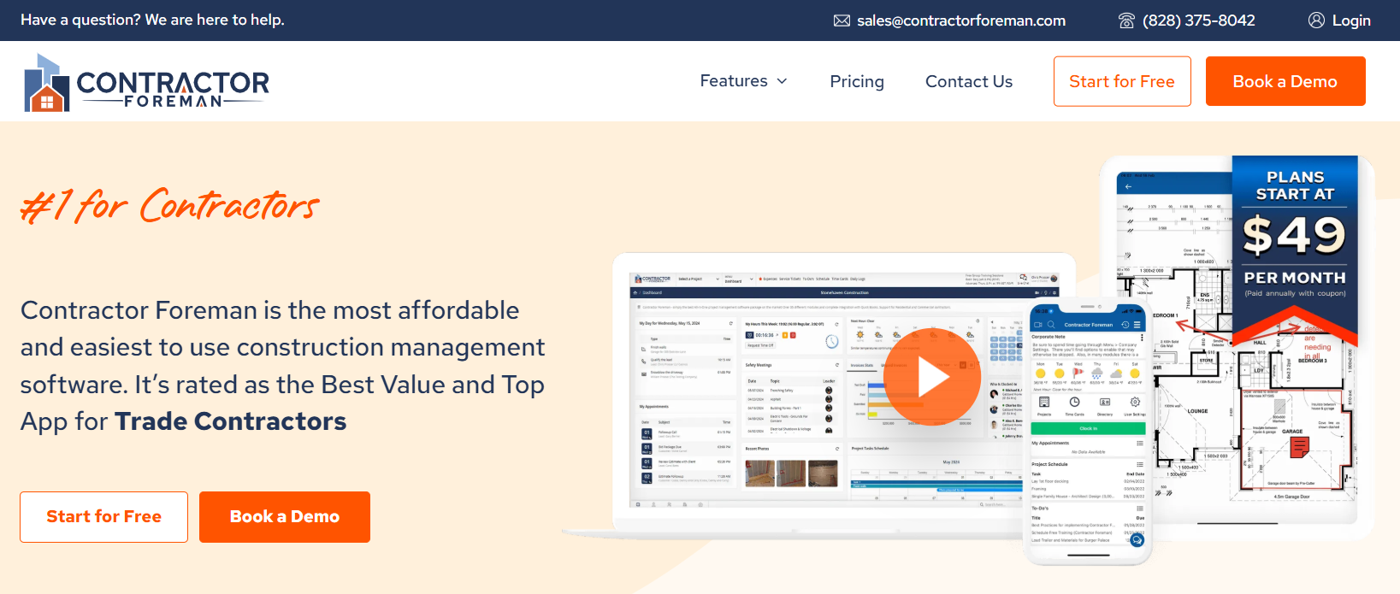Click the user profile icon beside Login
The width and height of the screenshot is (1400, 594).
point(1316,21)
